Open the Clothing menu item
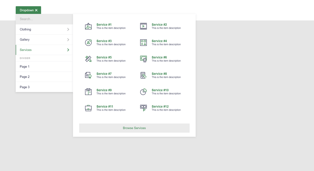Viewport: 314px width, 171px height. click(x=44, y=30)
